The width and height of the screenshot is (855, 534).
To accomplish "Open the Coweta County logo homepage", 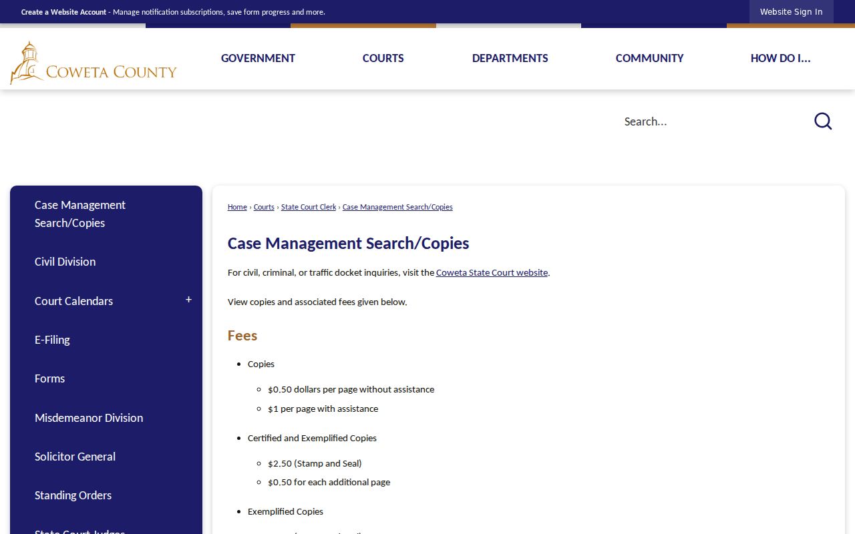I will (94, 63).
